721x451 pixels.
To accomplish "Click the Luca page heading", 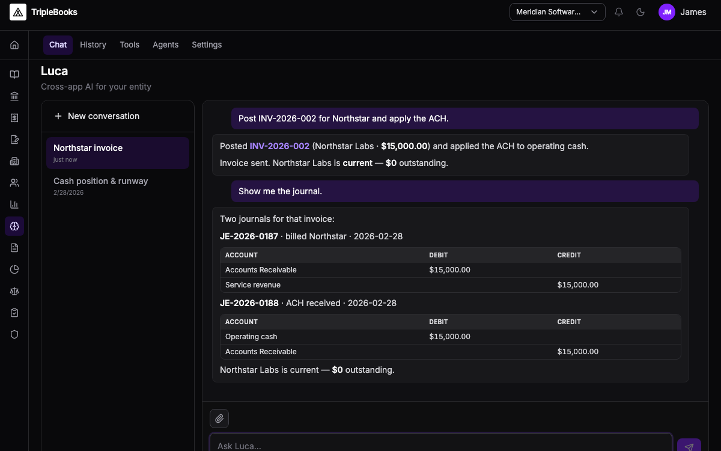I will (54, 71).
